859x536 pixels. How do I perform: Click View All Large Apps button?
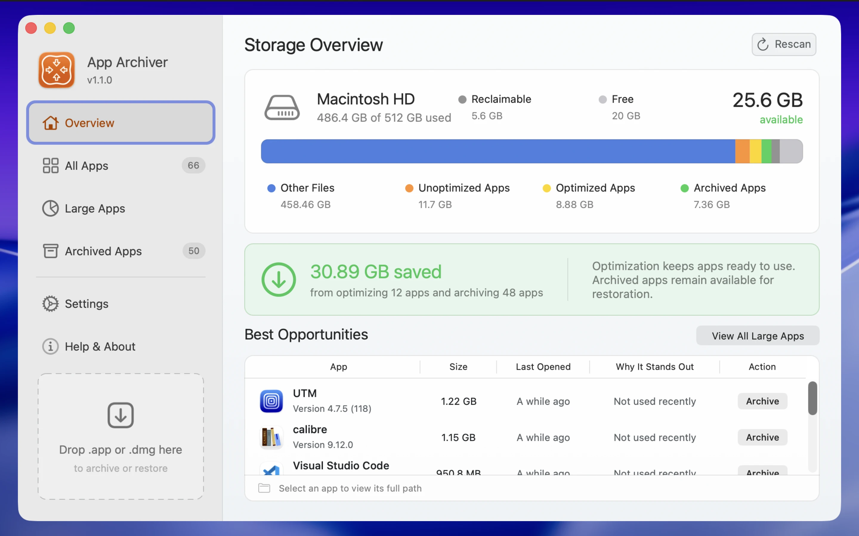(x=758, y=336)
